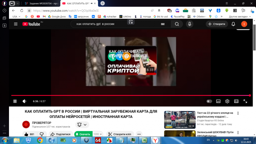Go back with the browser arrow
256x144 pixels.
click(14, 10)
